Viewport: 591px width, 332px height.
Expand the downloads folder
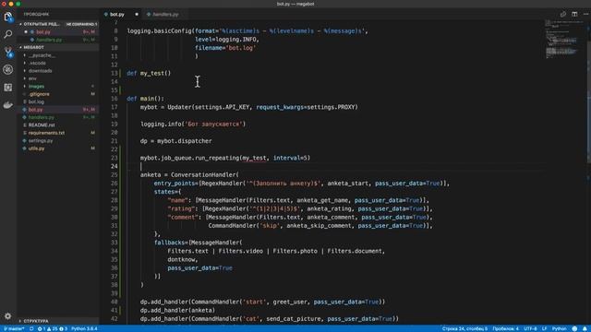tap(40, 71)
